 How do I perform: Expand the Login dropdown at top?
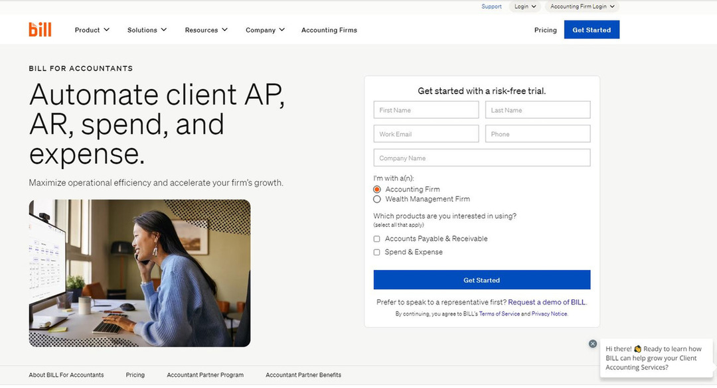click(x=525, y=7)
